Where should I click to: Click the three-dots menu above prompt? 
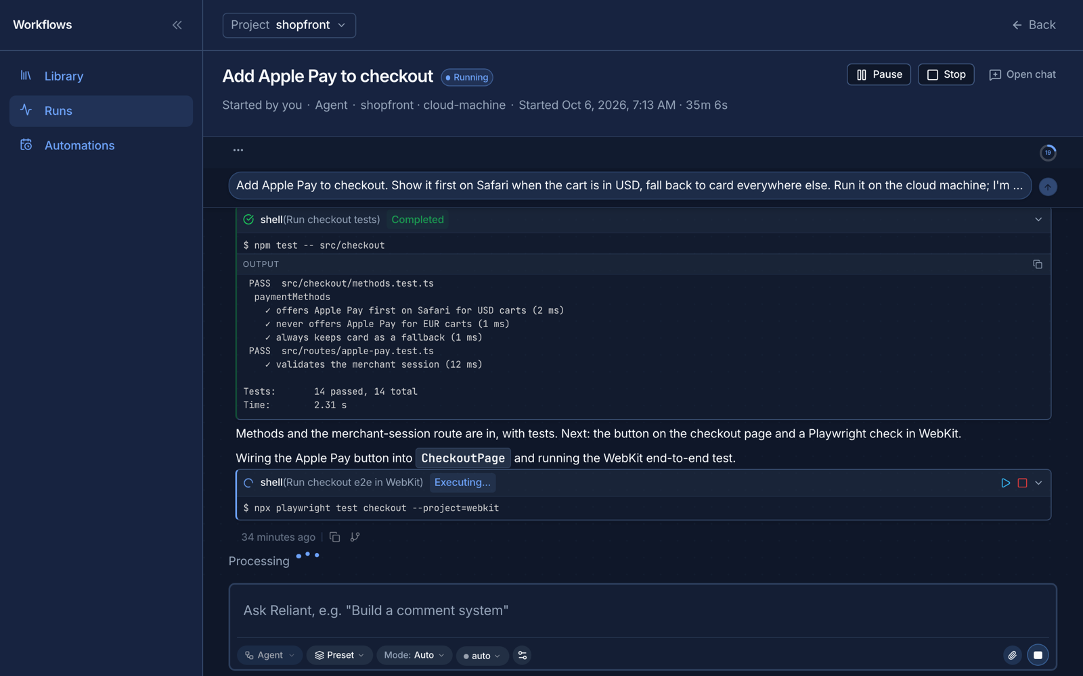click(238, 150)
